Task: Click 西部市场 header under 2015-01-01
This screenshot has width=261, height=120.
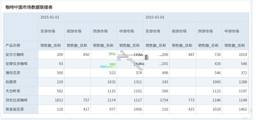Action: tap(100, 31)
